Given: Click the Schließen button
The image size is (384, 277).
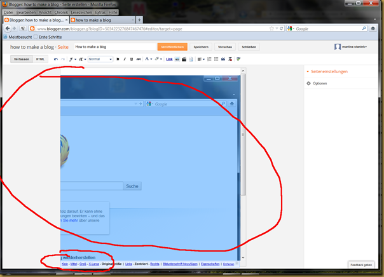Looking at the screenshot, I should (249, 47).
